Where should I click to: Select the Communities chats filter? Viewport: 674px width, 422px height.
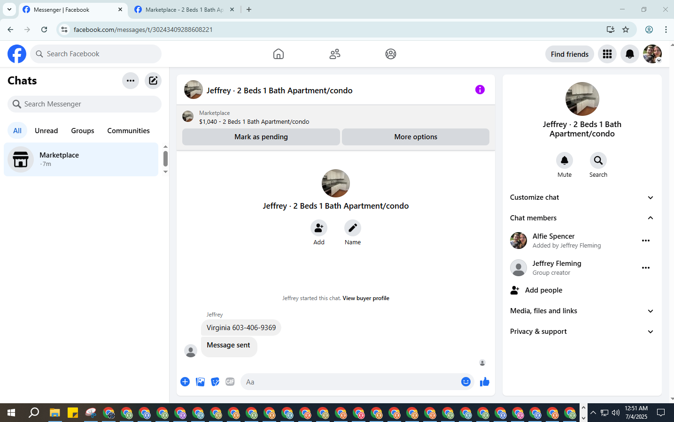128,131
